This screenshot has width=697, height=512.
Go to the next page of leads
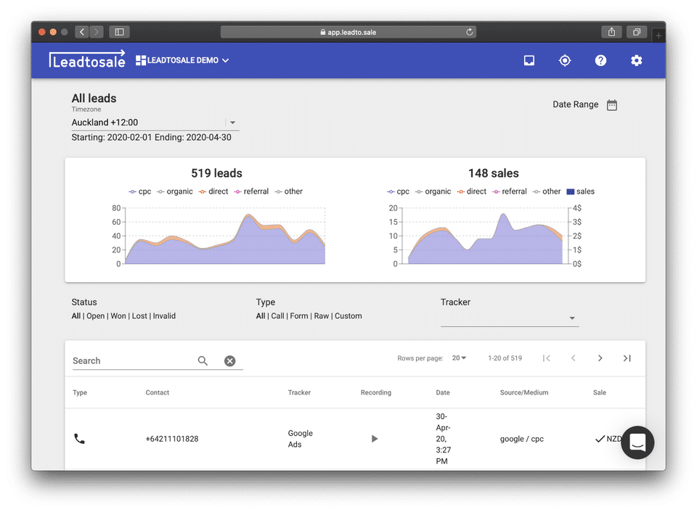600,358
